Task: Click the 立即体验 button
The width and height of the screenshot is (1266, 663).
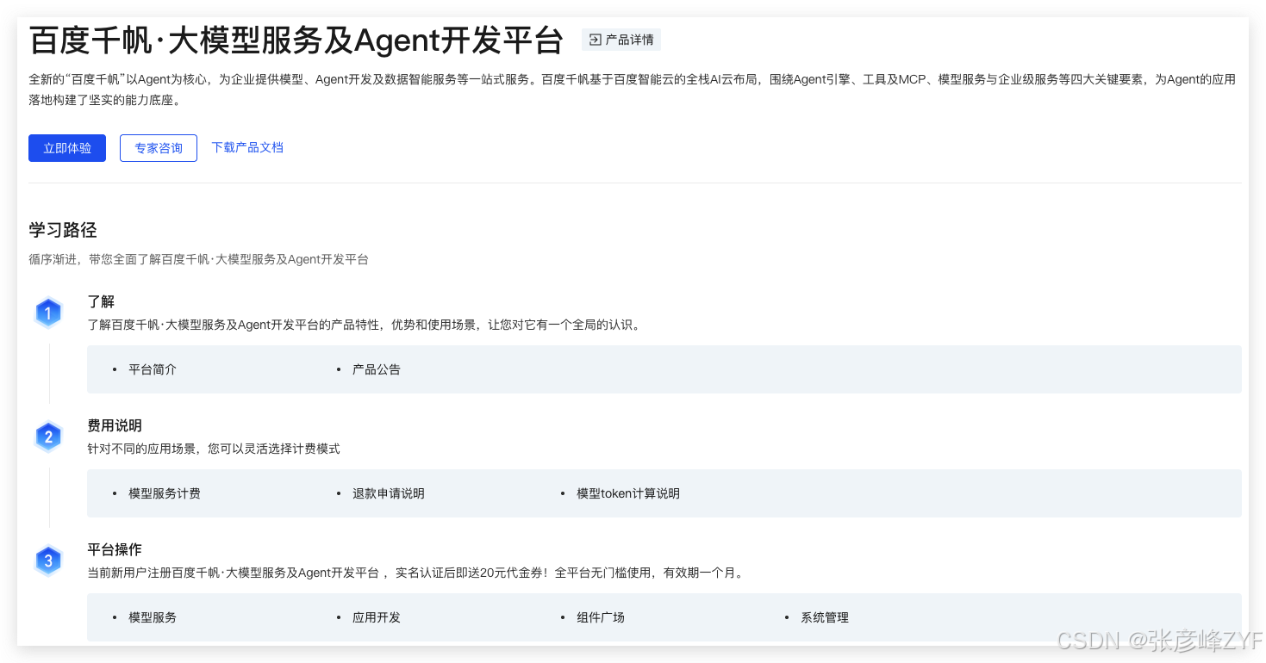Action: (67, 148)
